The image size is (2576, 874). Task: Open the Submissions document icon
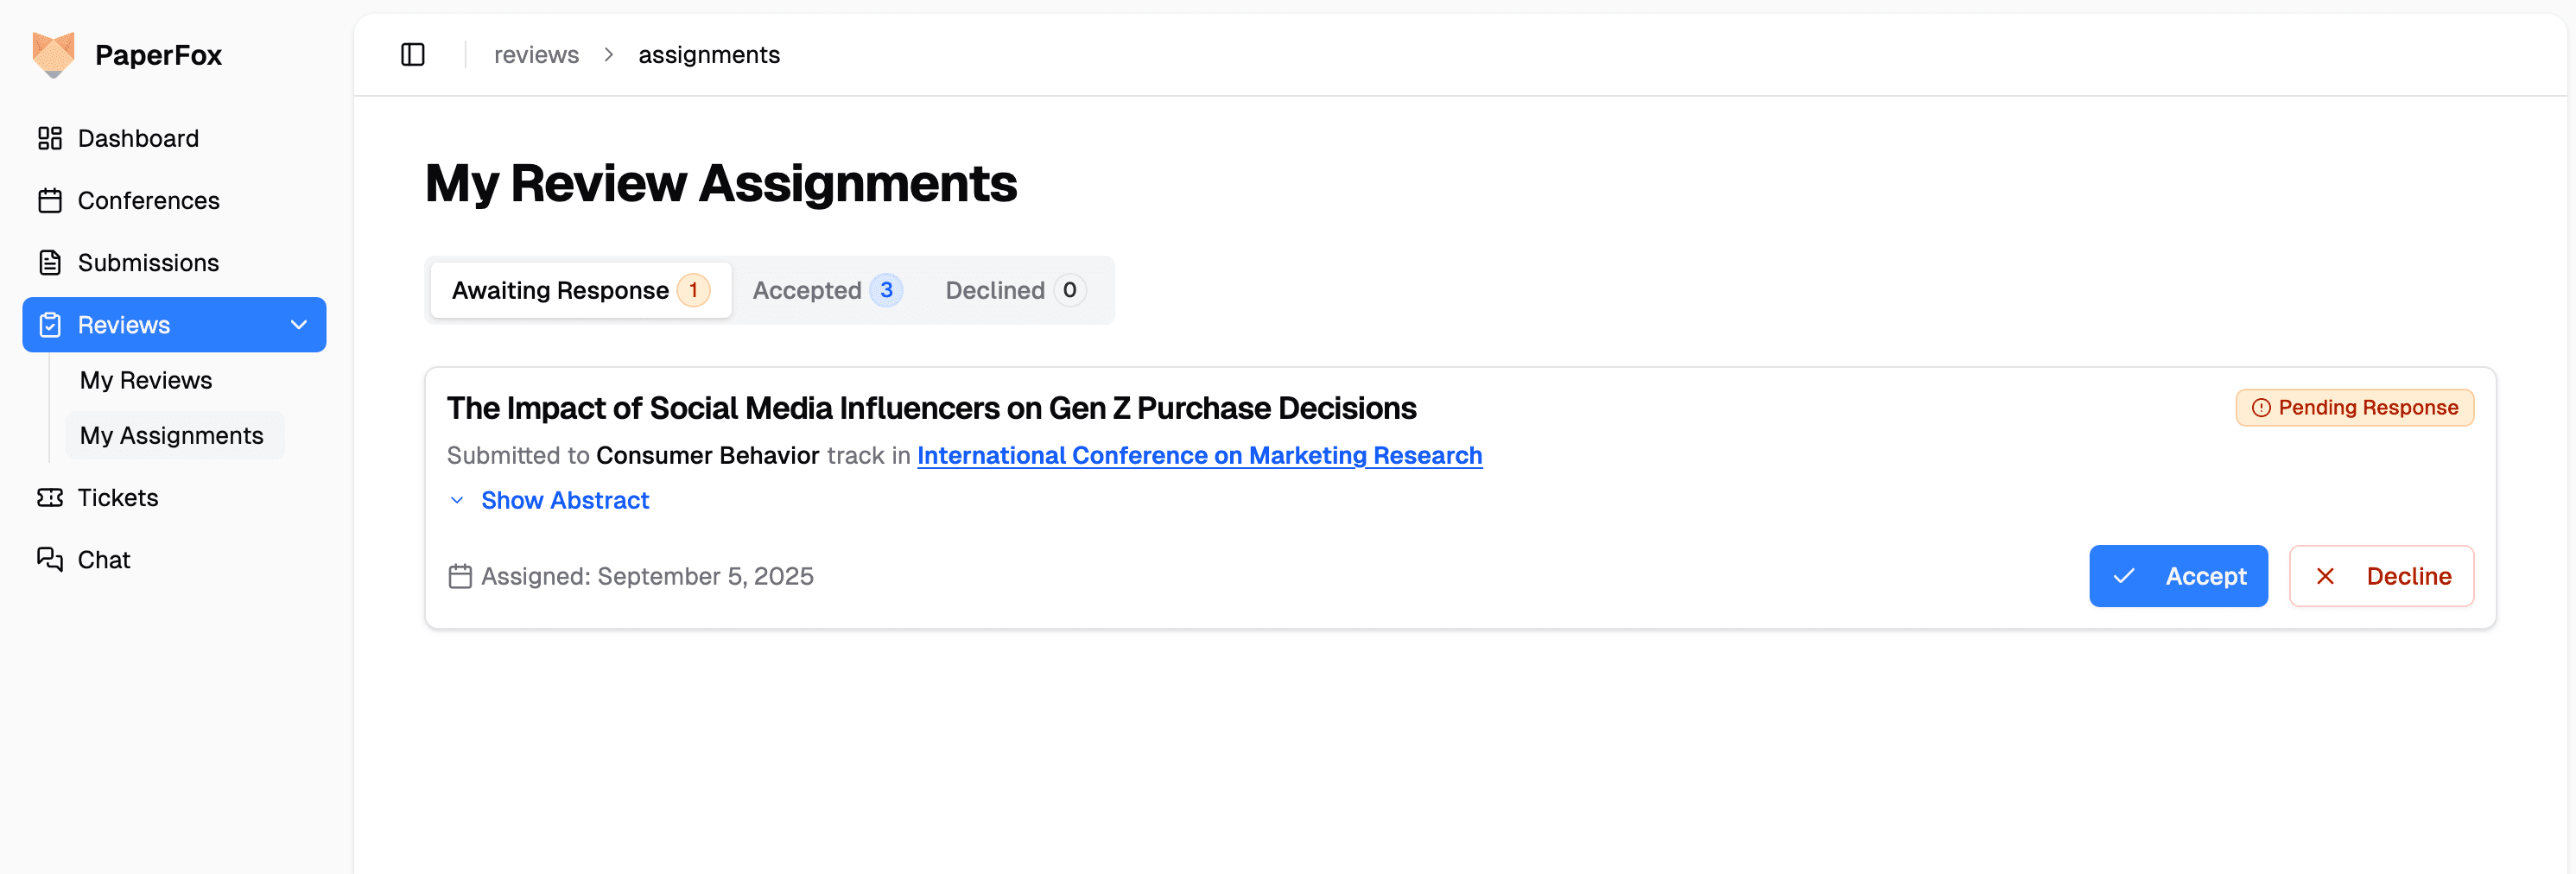tap(50, 263)
